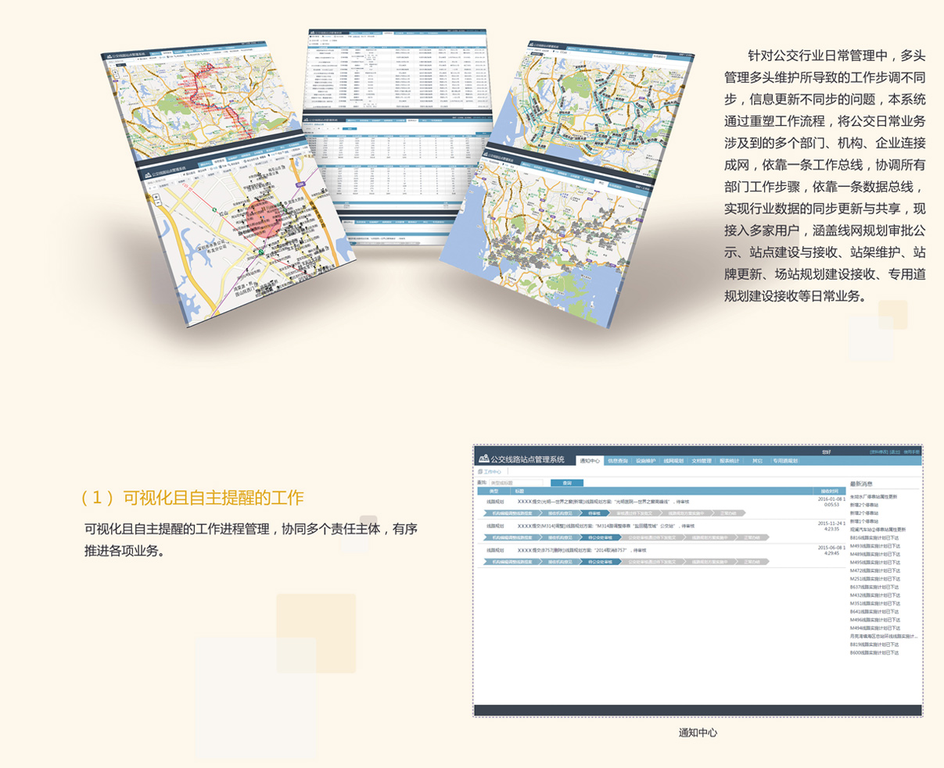This screenshot has height=768, width=944.
Task: Select the 专用道规划 tab
Action: [785, 461]
